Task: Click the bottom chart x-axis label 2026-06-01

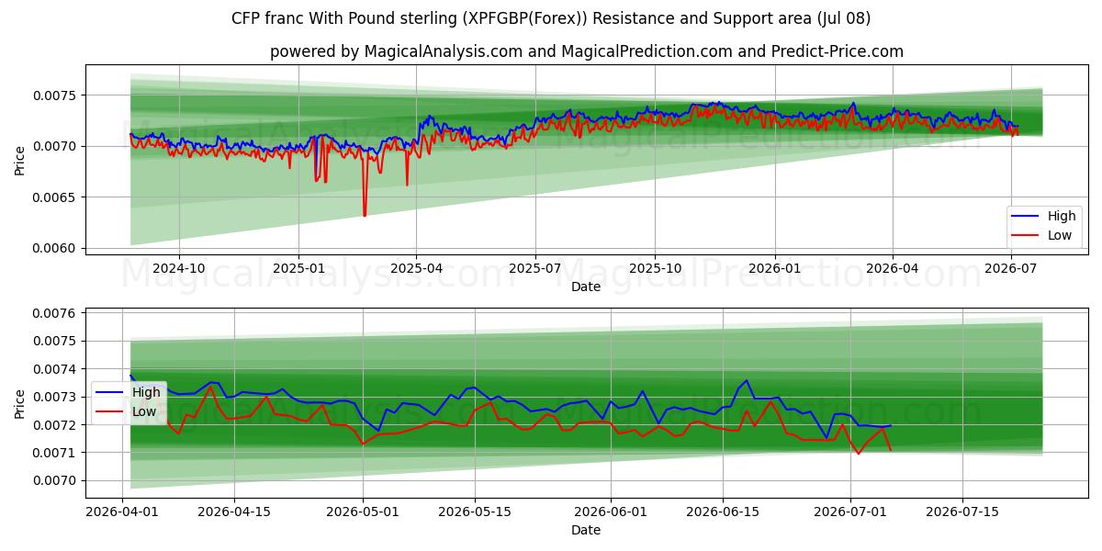Action: click(x=611, y=512)
